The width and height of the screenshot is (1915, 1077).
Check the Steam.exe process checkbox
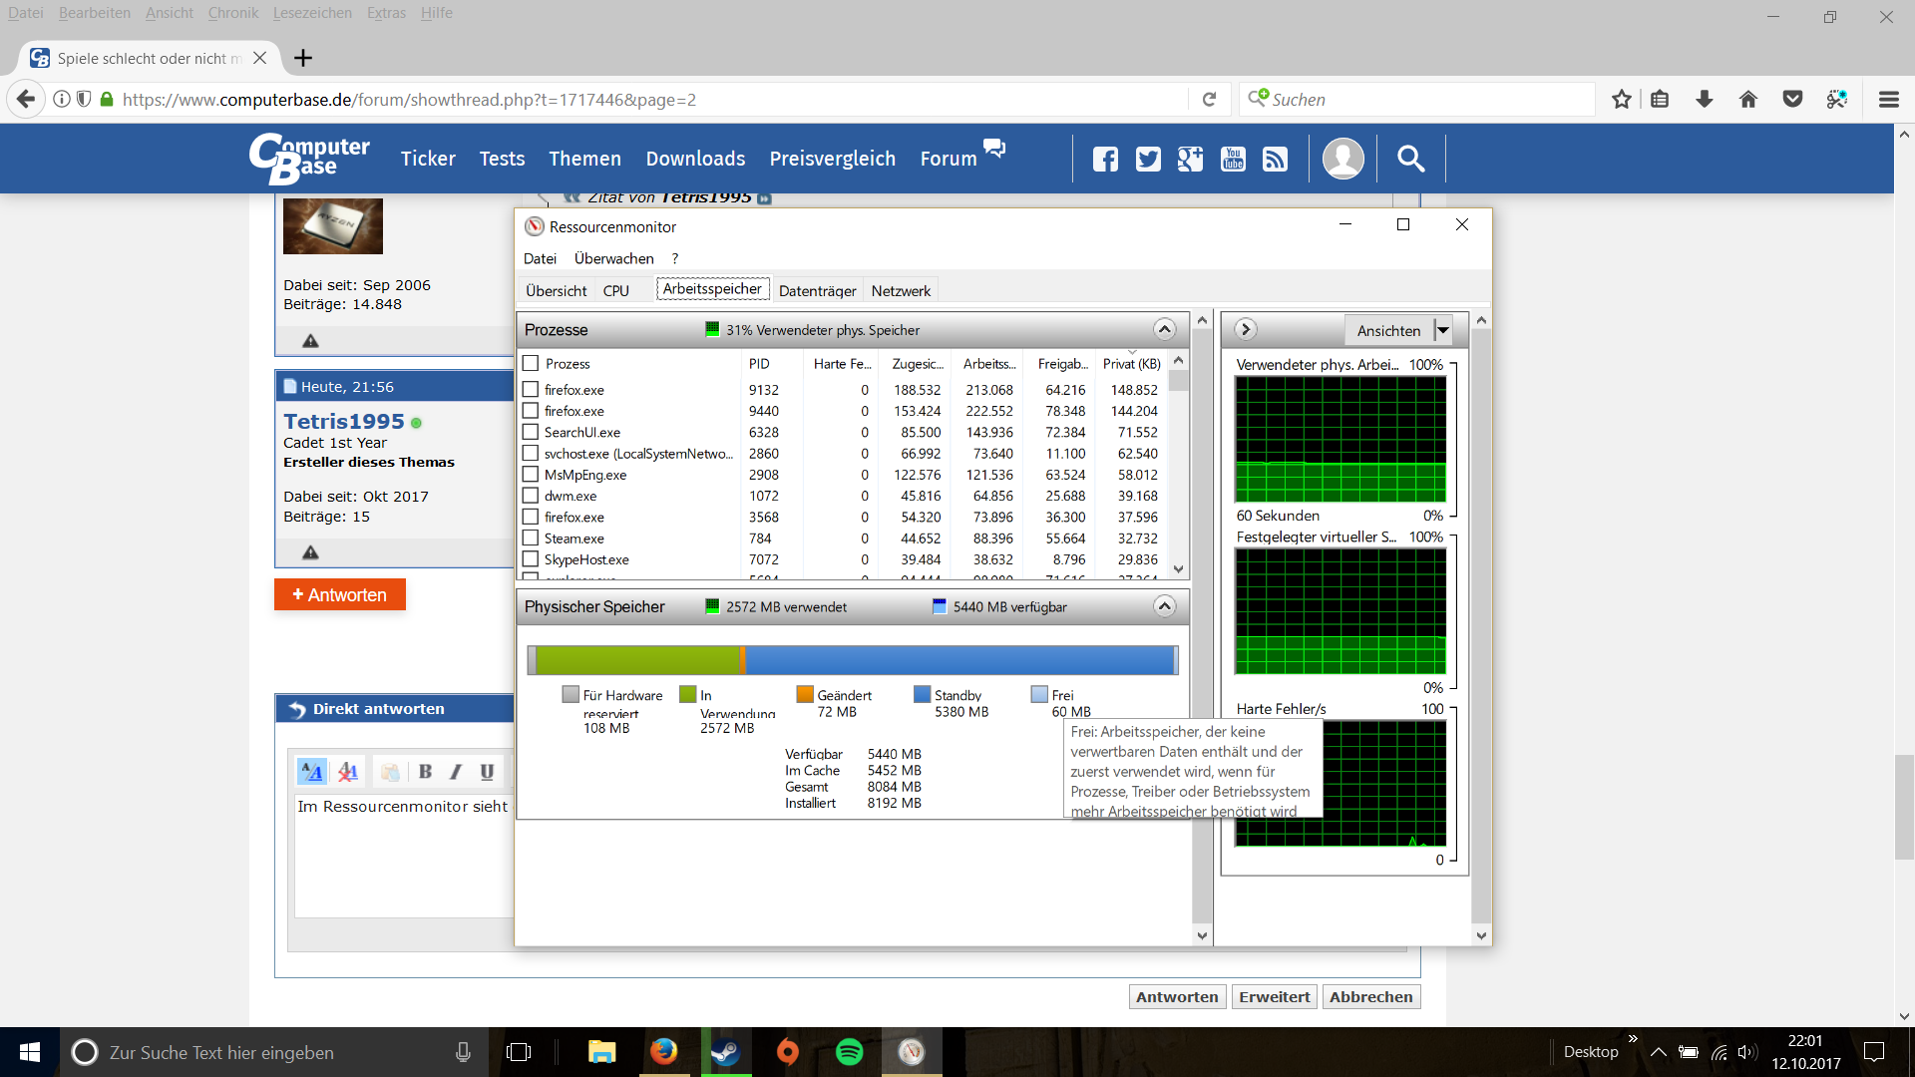pyautogui.click(x=531, y=538)
